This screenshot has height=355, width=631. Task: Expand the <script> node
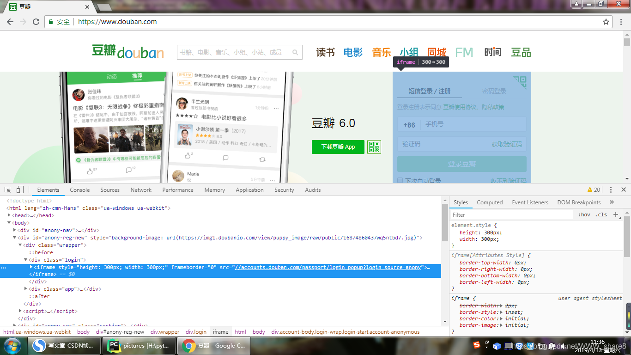[x=20, y=311]
